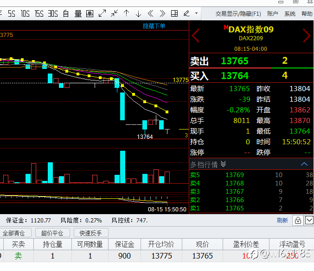Open the drawing tool dropdown arrow
The width and height of the screenshot is (314, 271).
pyautogui.click(x=197, y=13)
